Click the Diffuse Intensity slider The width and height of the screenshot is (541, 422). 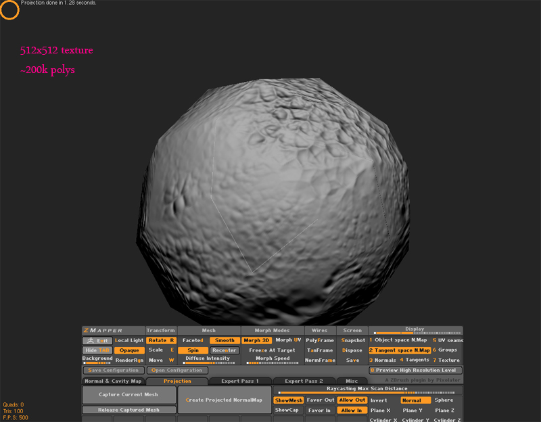[208, 362]
